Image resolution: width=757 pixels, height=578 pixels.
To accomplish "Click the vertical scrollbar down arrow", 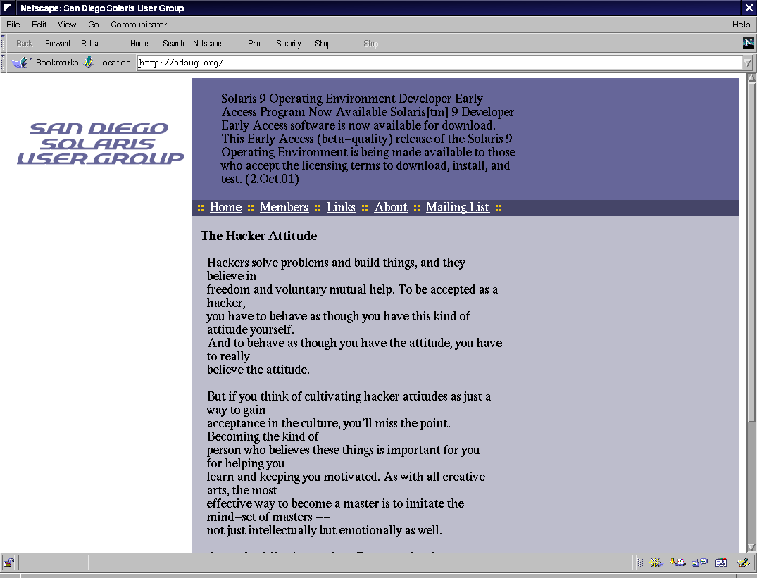I will click(x=751, y=547).
